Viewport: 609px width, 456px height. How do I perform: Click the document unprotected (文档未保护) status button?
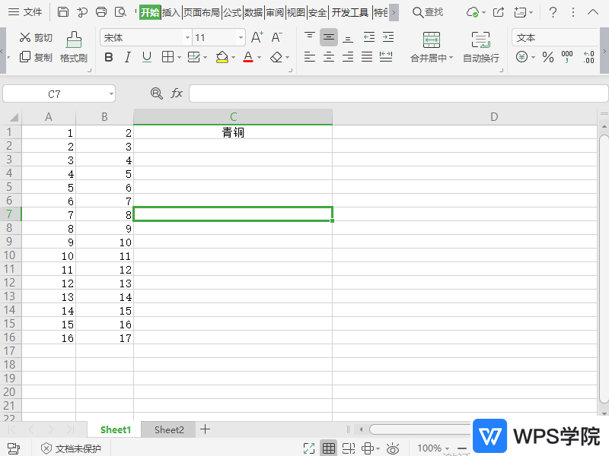pos(71,448)
